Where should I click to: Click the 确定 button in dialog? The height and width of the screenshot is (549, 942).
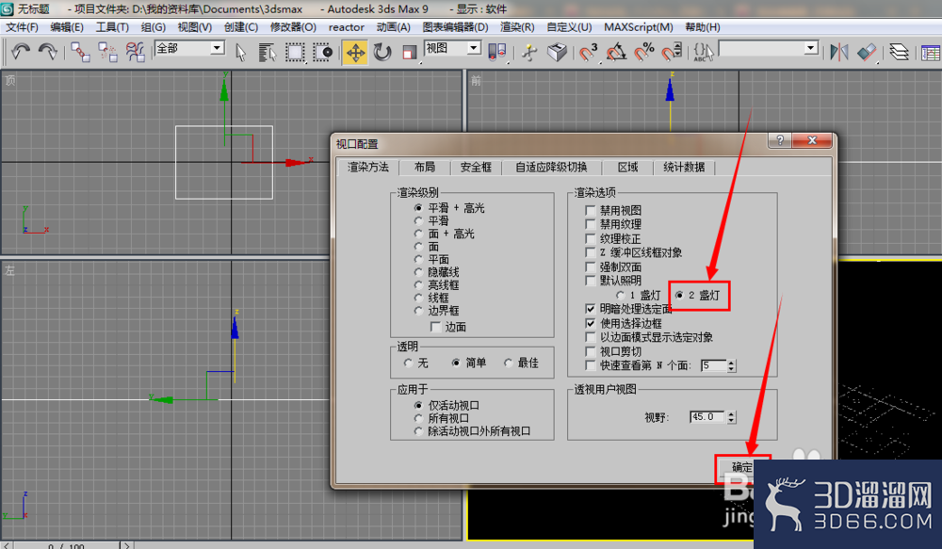(741, 467)
